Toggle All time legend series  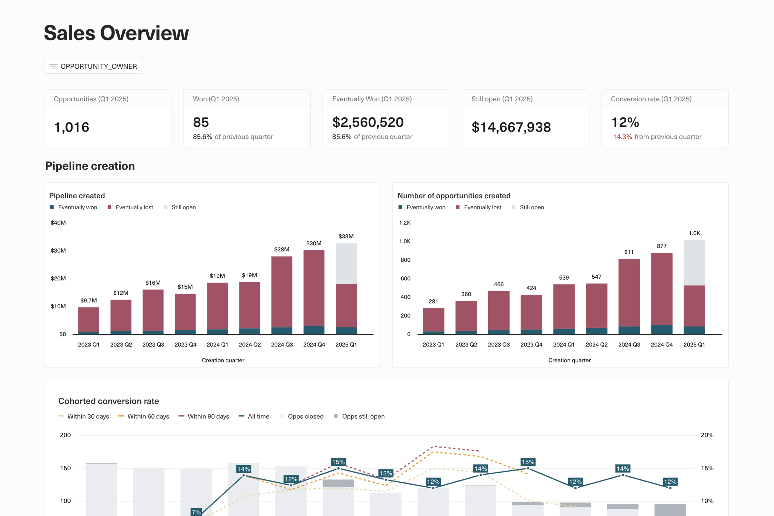[x=254, y=416]
